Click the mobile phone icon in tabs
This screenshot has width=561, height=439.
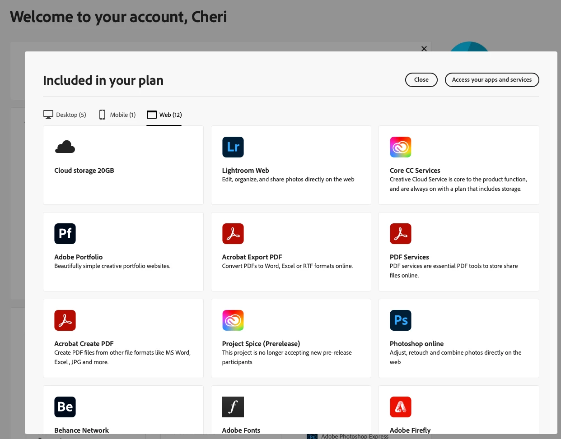point(103,115)
